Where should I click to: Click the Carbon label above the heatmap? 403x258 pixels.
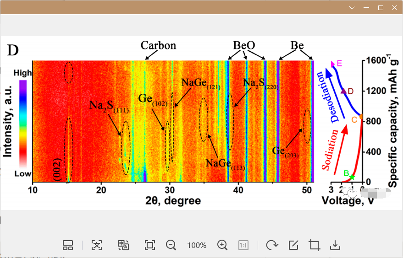coord(158,46)
